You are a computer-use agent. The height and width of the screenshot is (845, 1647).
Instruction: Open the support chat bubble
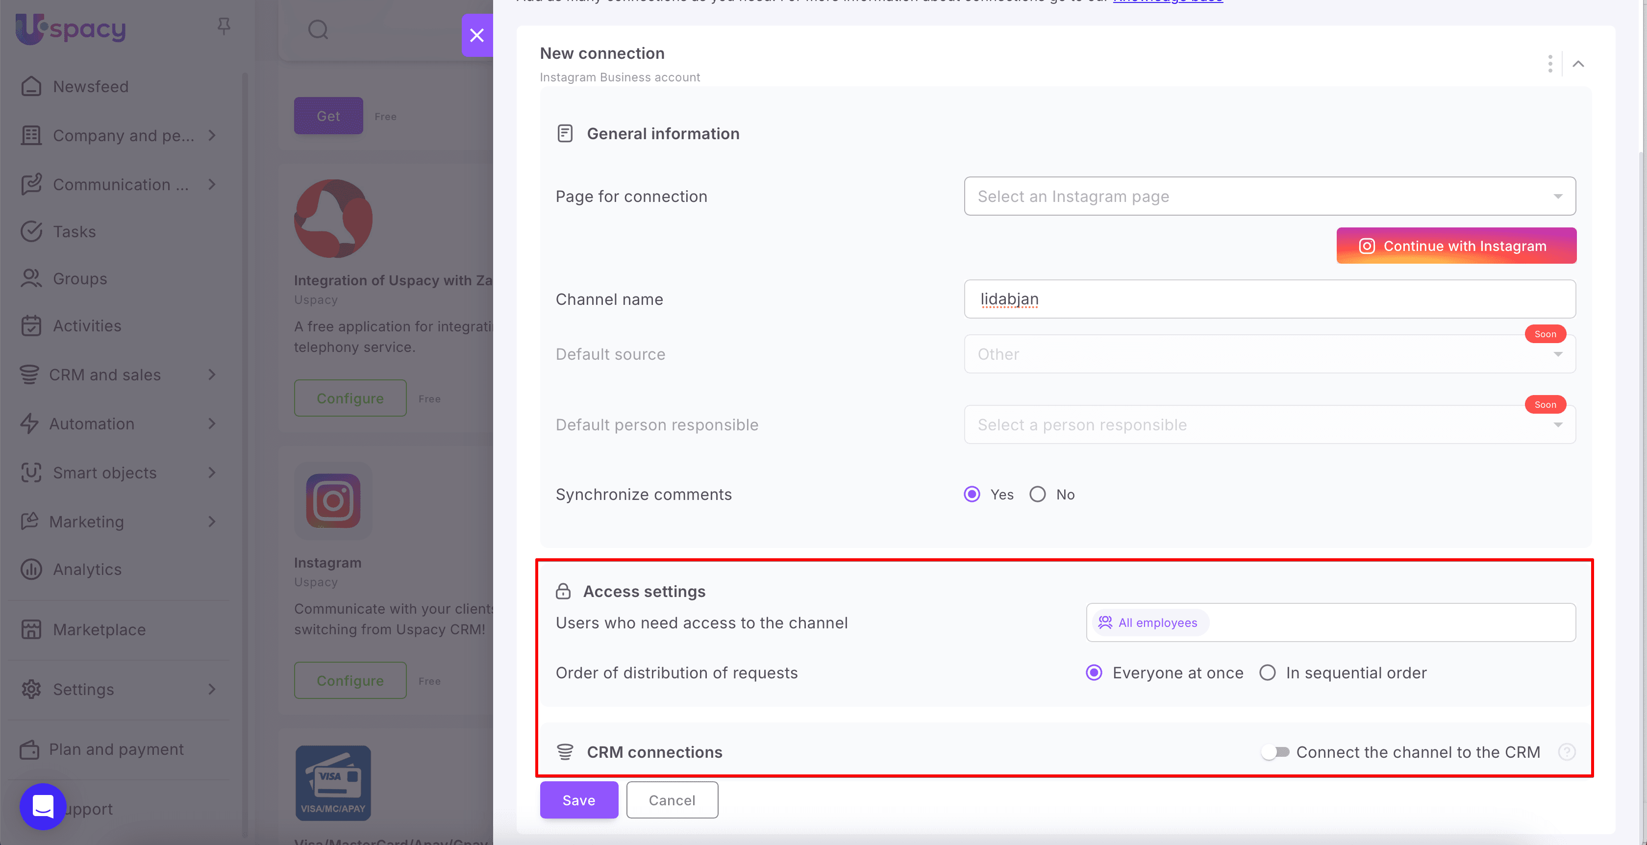42,807
